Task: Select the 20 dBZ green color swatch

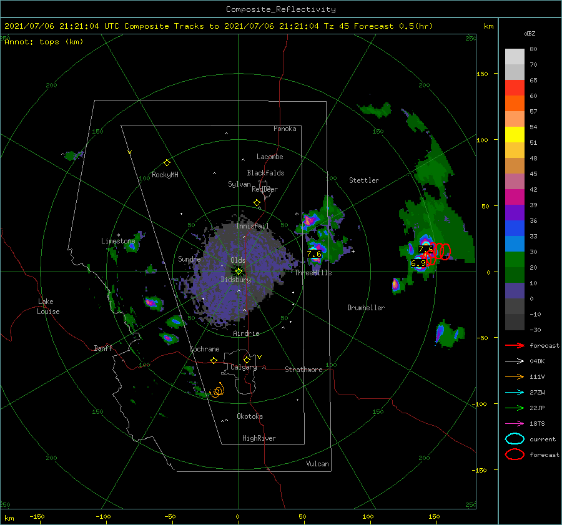Action: 515,259
